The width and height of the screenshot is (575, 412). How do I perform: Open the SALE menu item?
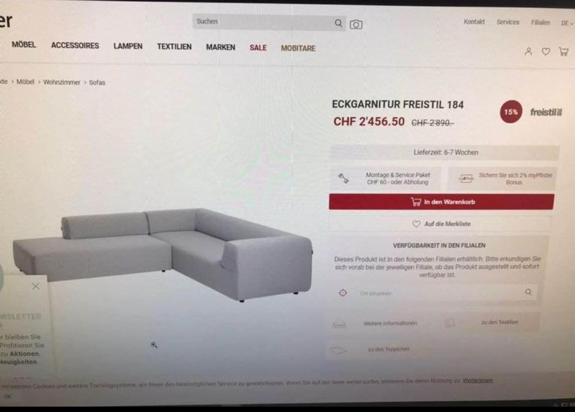pos(258,48)
